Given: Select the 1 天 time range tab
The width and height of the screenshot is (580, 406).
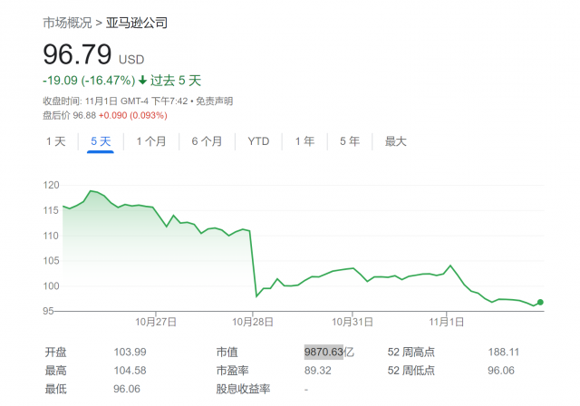Looking at the screenshot, I should click(x=56, y=141).
